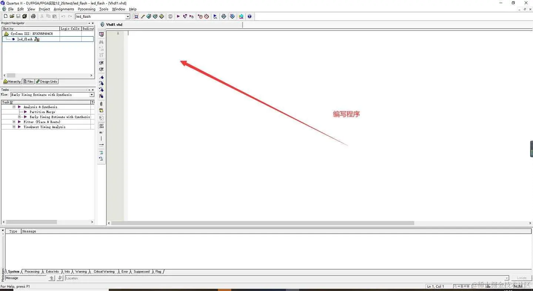Screen dimensions: 533x291
Task: Collapse the Project Navigator panel arrow
Action: pos(89,23)
